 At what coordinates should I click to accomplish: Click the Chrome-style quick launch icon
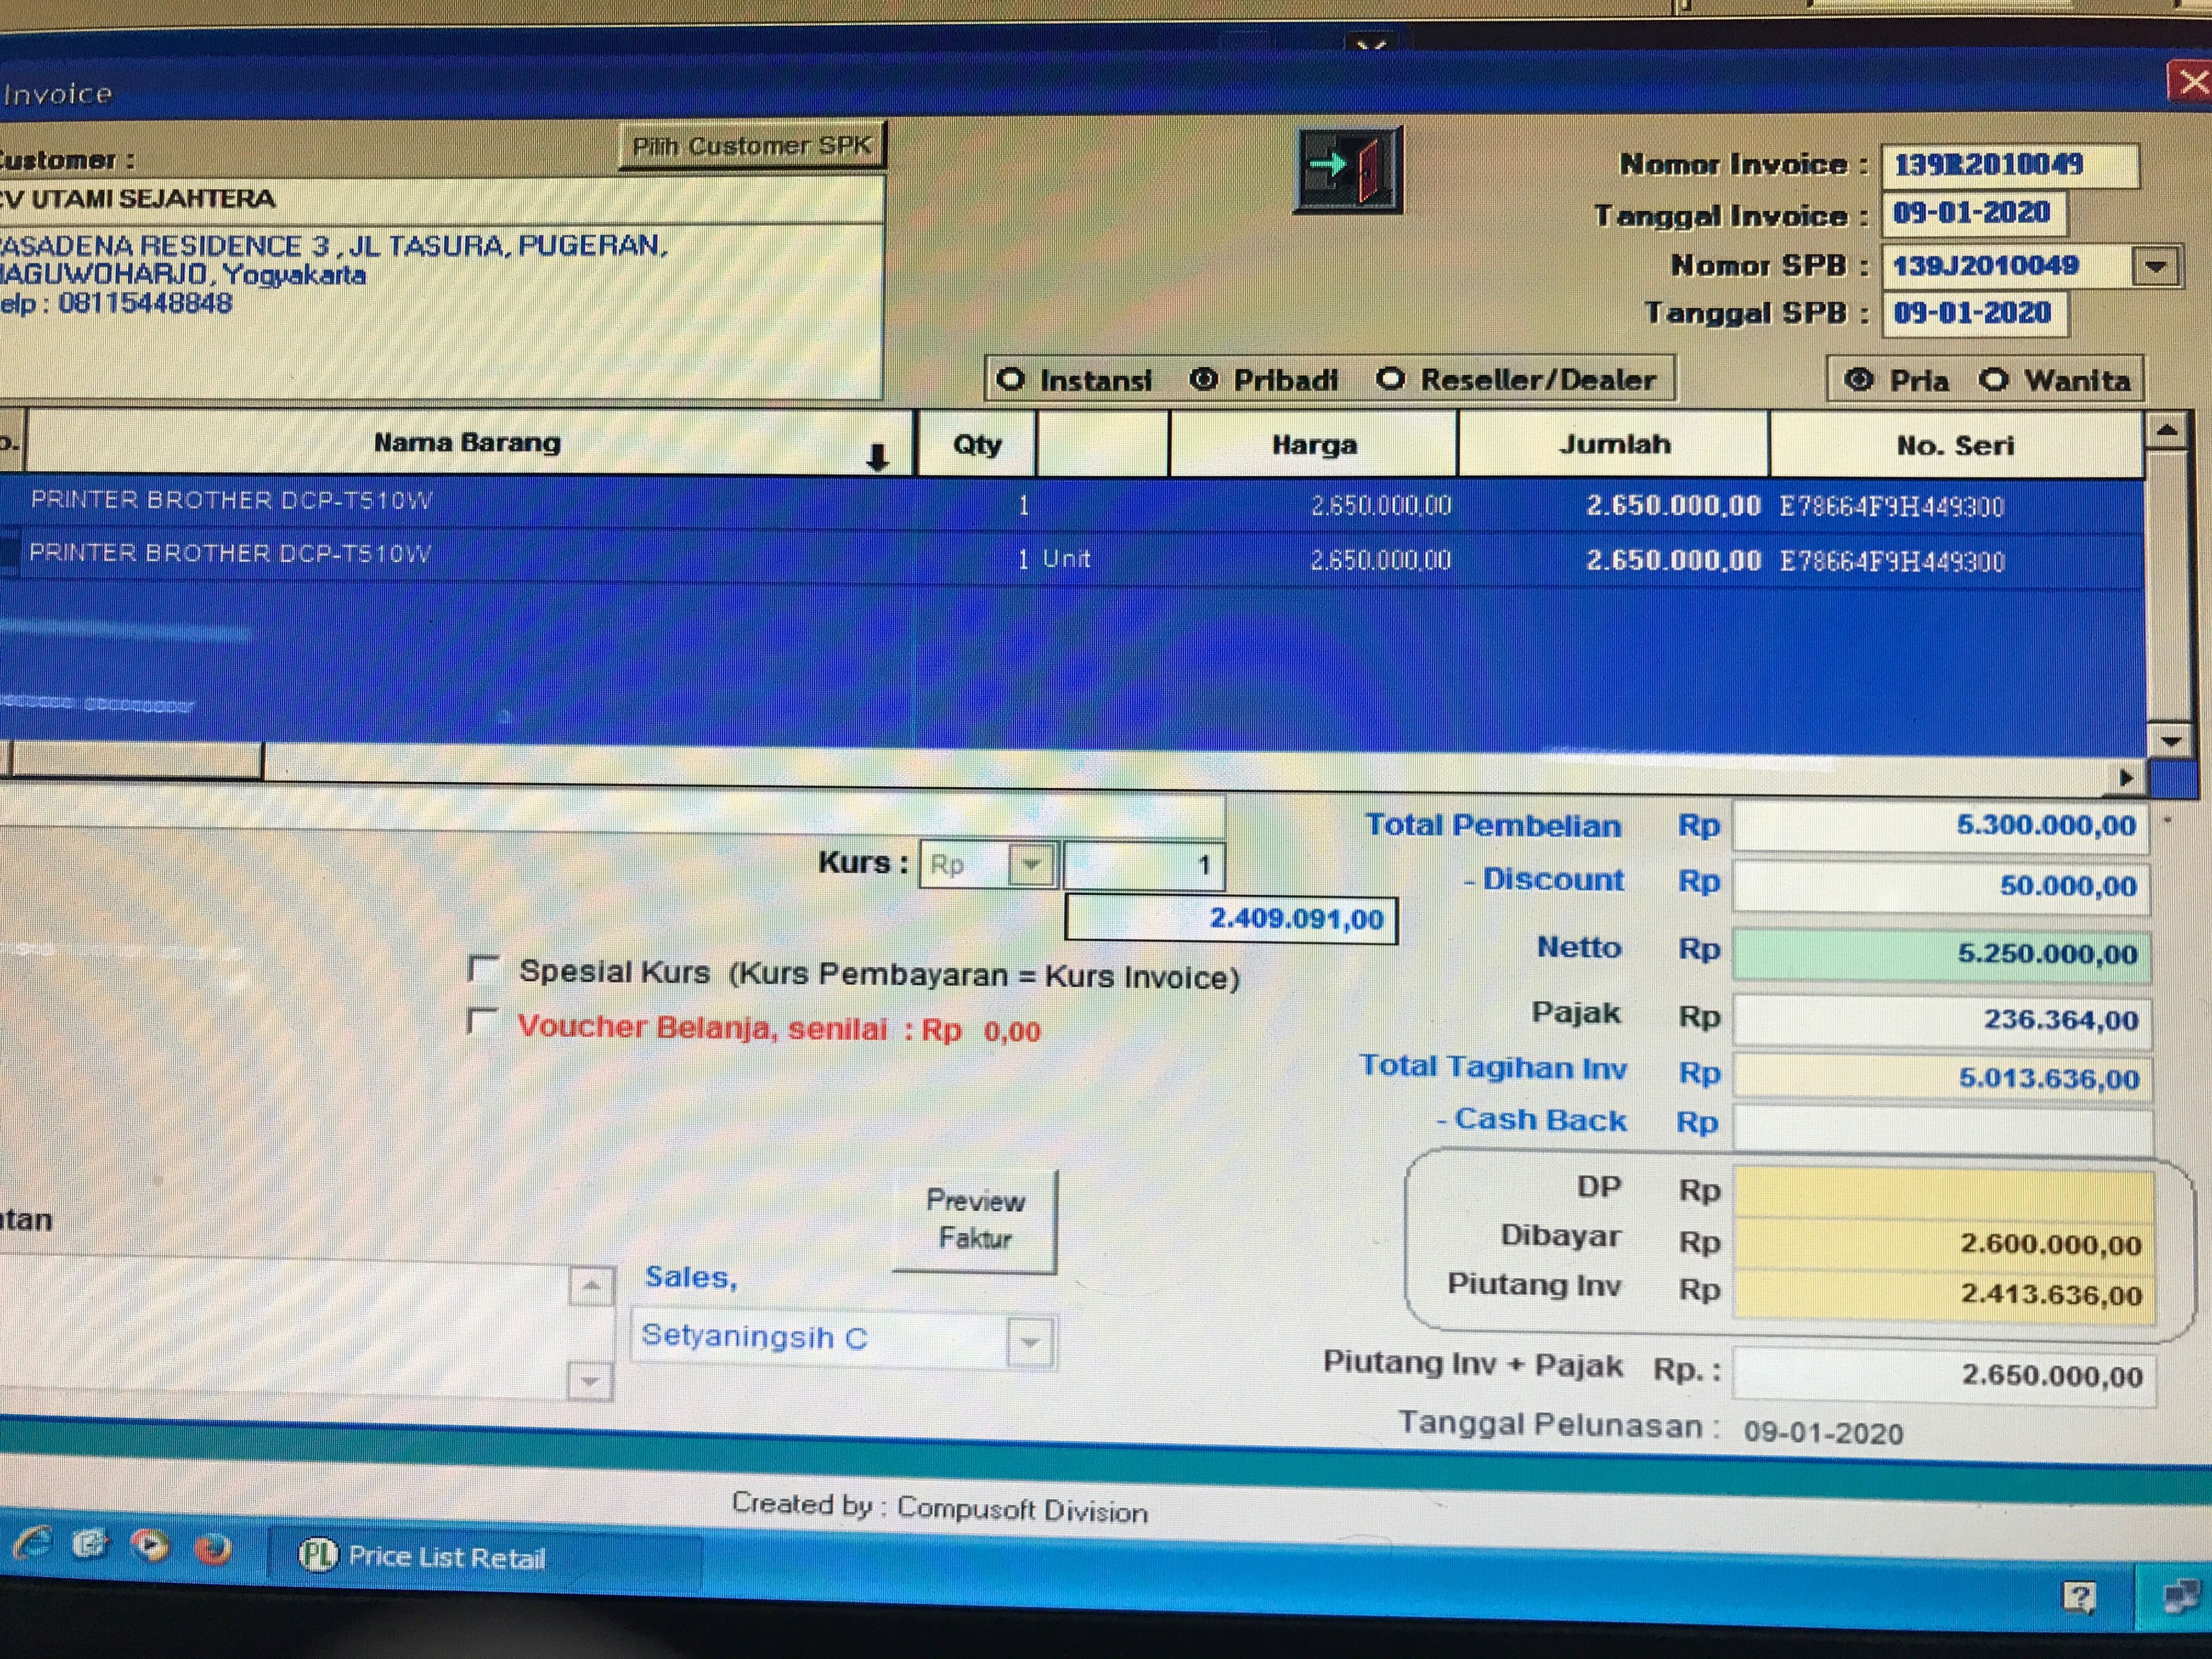[x=151, y=1546]
